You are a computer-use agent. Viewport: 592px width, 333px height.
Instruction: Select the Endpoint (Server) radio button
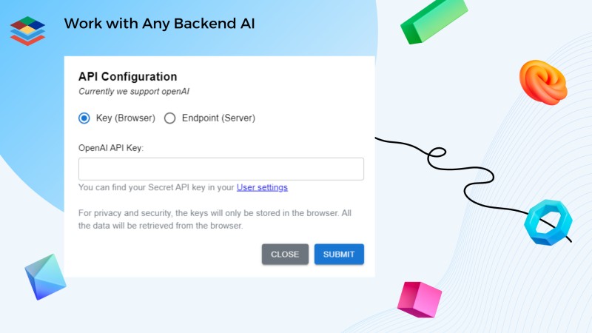point(170,118)
